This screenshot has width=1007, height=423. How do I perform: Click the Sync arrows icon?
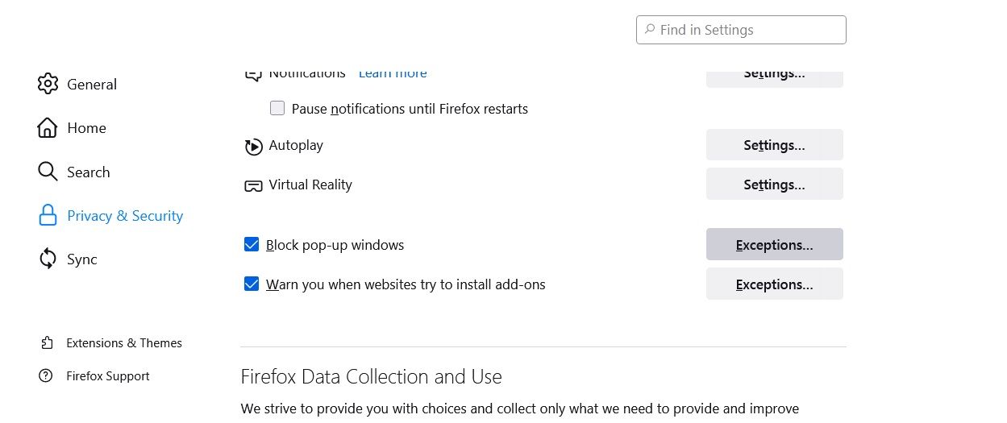coord(48,259)
